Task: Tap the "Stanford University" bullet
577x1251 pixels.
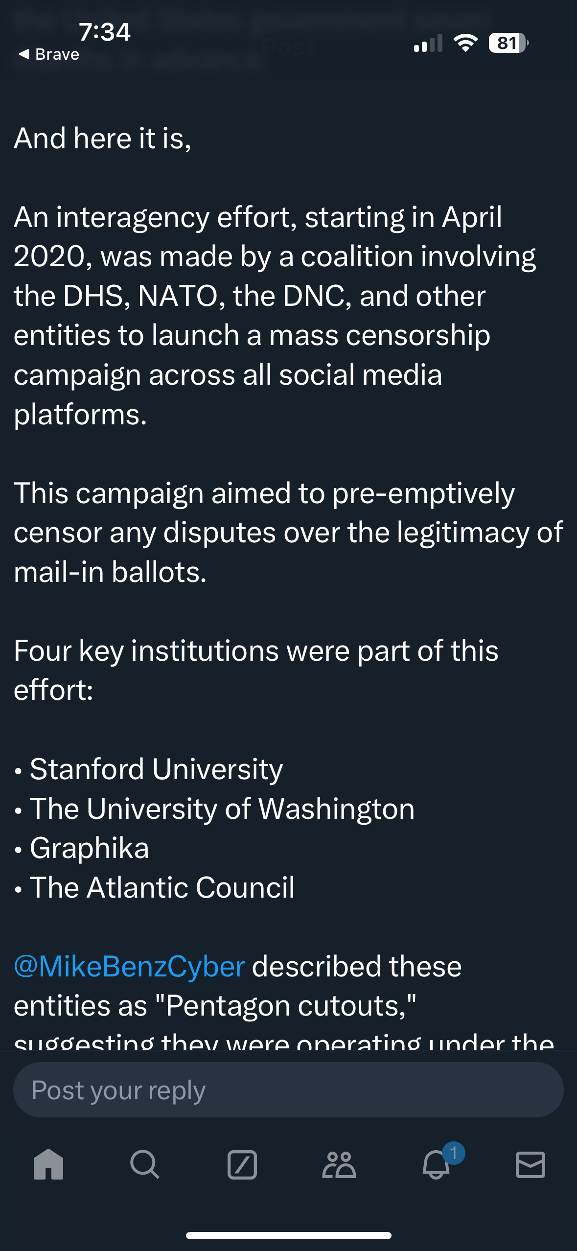Action: click(x=156, y=769)
